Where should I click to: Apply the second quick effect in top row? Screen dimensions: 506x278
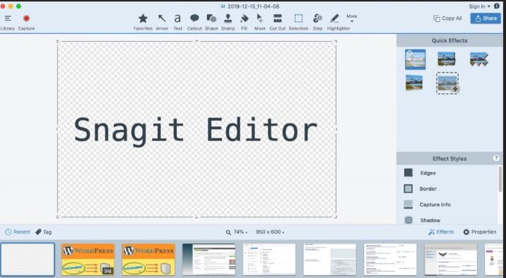(x=447, y=59)
